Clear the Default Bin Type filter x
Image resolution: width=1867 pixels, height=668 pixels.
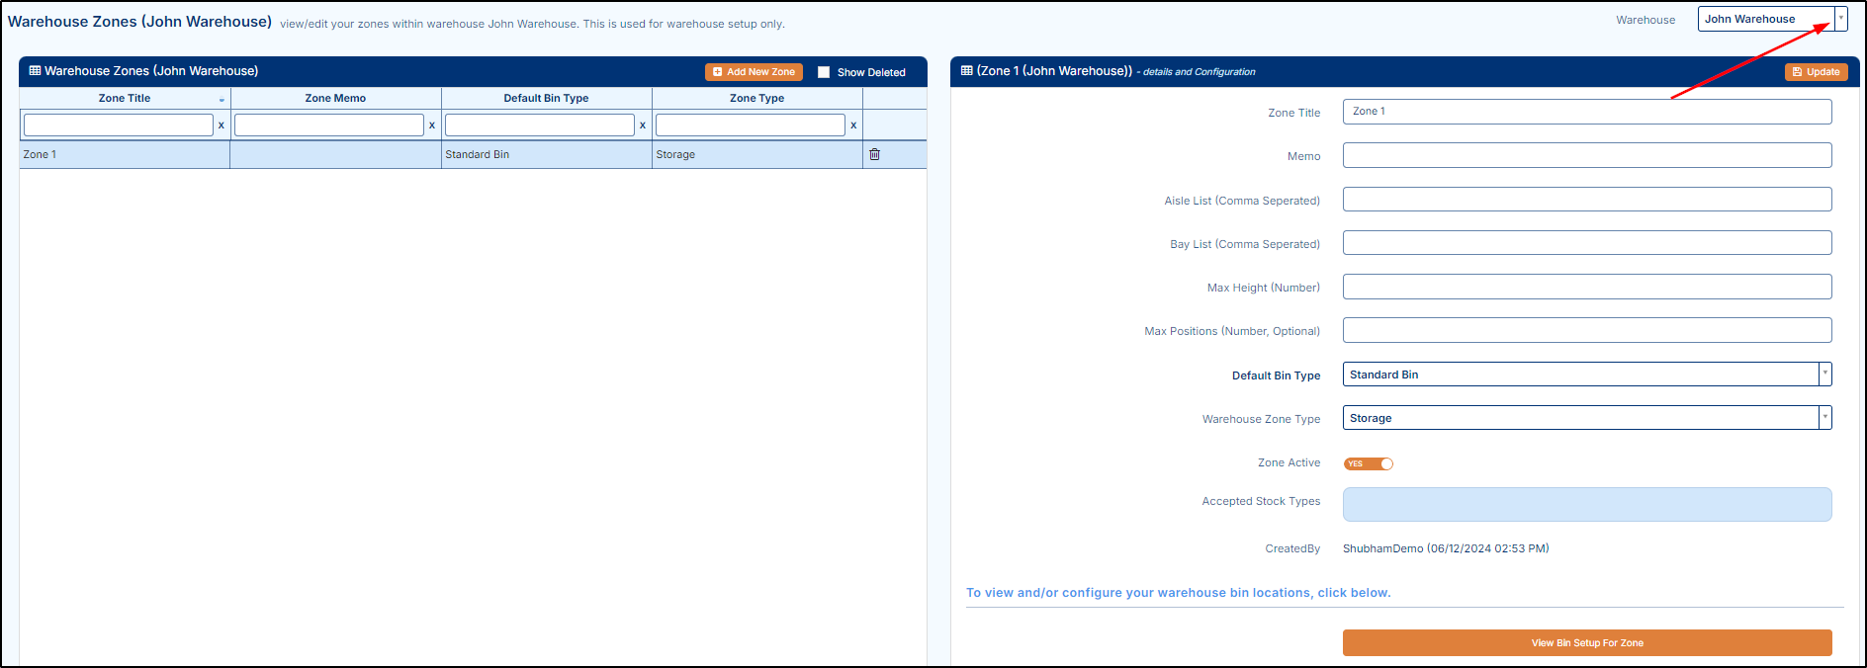[643, 125]
